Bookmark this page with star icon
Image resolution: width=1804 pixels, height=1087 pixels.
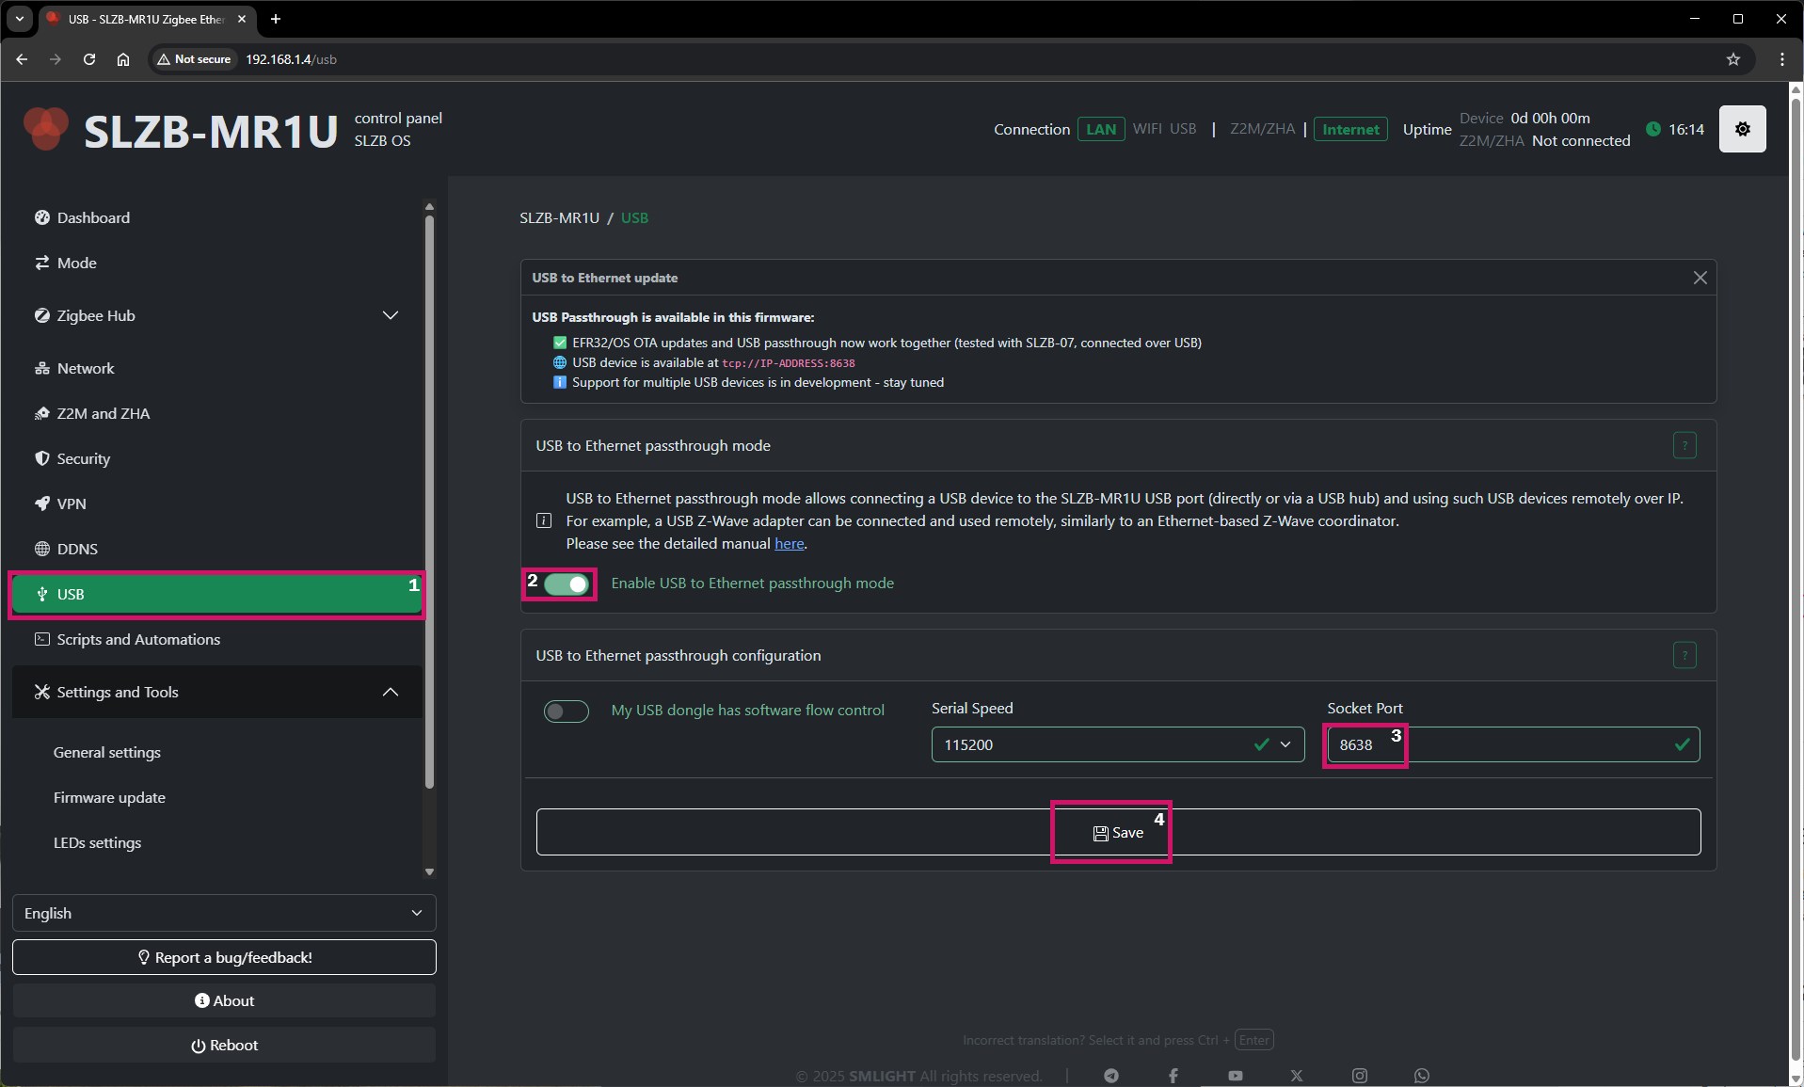pyautogui.click(x=1732, y=59)
